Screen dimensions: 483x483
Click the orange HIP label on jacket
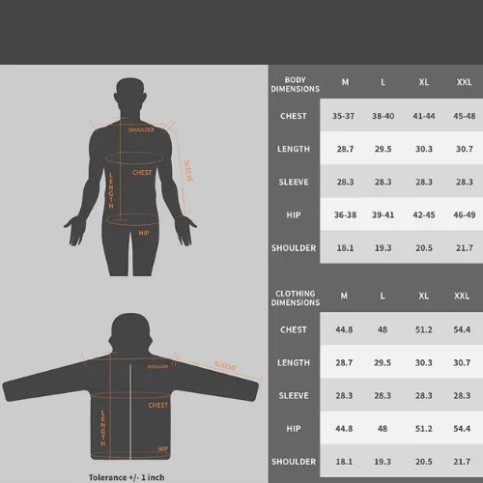(163, 449)
